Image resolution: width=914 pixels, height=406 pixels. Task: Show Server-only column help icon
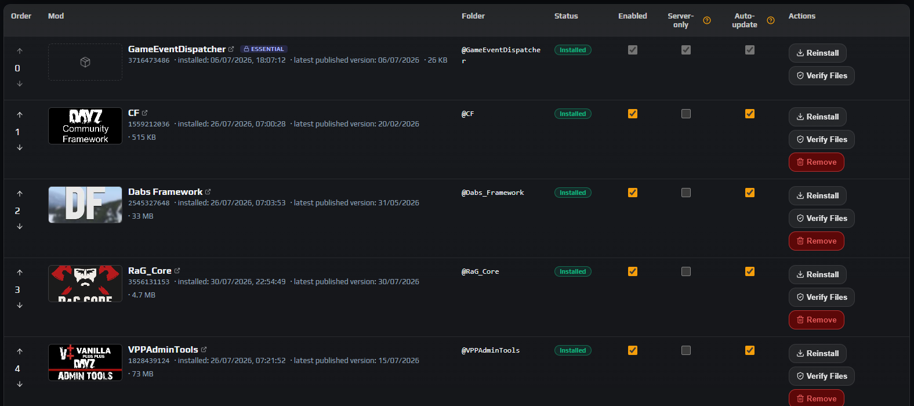(x=707, y=20)
